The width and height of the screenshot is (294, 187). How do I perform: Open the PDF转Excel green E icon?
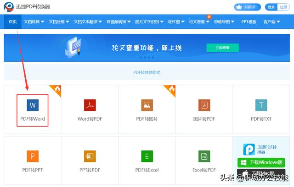[x=147, y=156]
